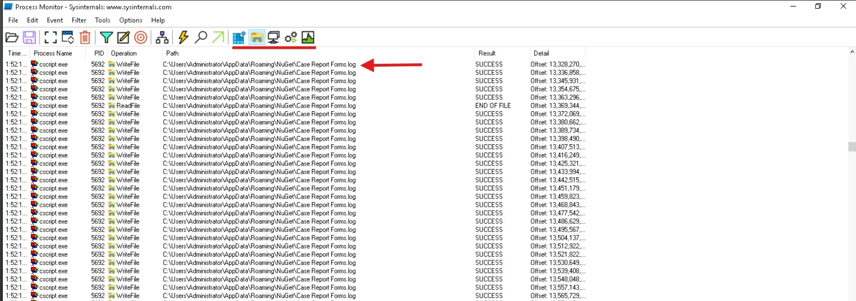Sort by the Process Name column header
Image resolution: width=856 pixels, height=301 pixels.
58,53
